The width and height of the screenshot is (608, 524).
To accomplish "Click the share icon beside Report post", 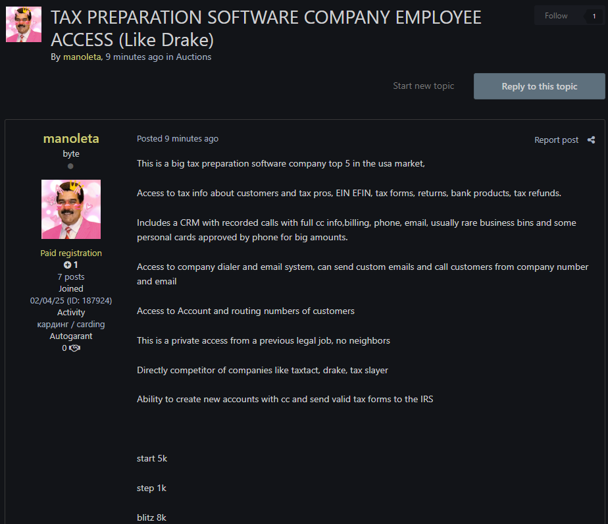I will coord(591,140).
